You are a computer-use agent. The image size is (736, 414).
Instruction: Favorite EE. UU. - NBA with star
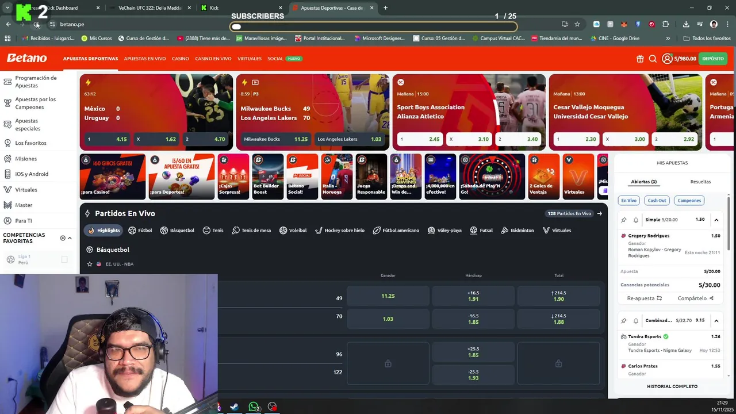click(x=89, y=264)
